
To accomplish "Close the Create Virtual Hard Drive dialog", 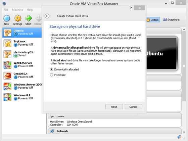I will [x=140, y=8].
